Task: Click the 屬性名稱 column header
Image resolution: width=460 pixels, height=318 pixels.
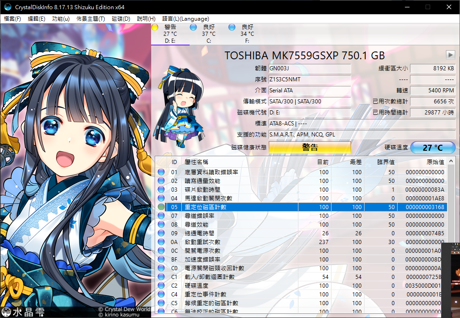Action: pyautogui.click(x=240, y=162)
